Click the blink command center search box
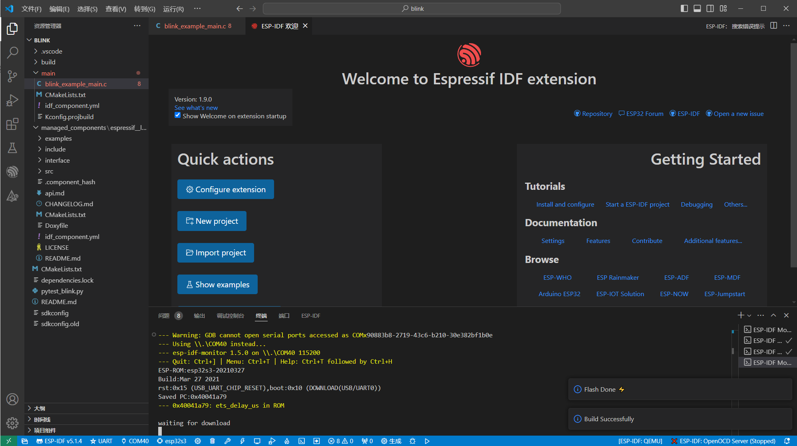The image size is (797, 446). pos(412,8)
